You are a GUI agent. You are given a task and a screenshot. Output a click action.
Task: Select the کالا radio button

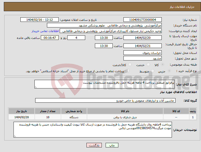(162, 65)
